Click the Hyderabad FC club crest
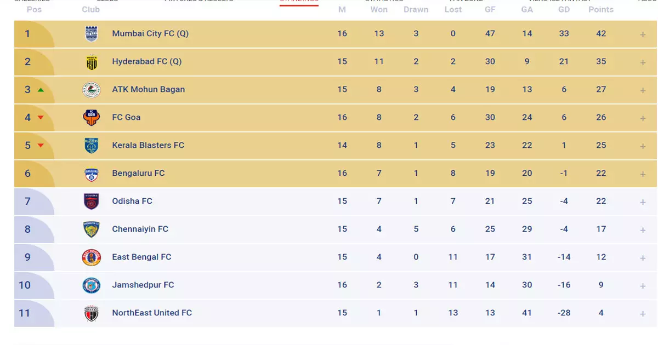 (92, 62)
